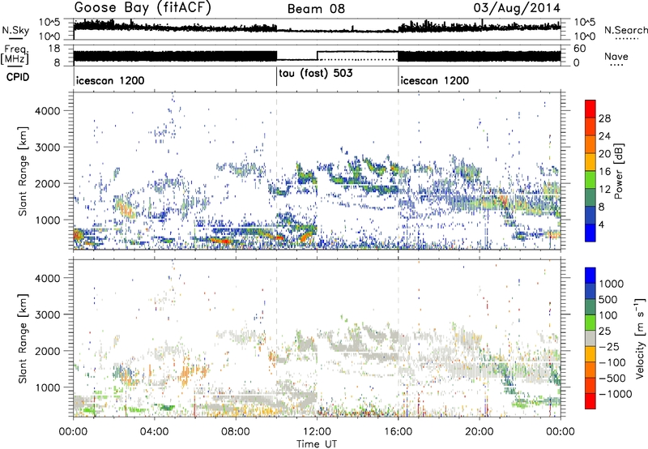Click the "Slant Range [km]" label of velocity panel
Image resolution: width=648 pixels, height=449 pixels.
pyautogui.click(x=23, y=338)
